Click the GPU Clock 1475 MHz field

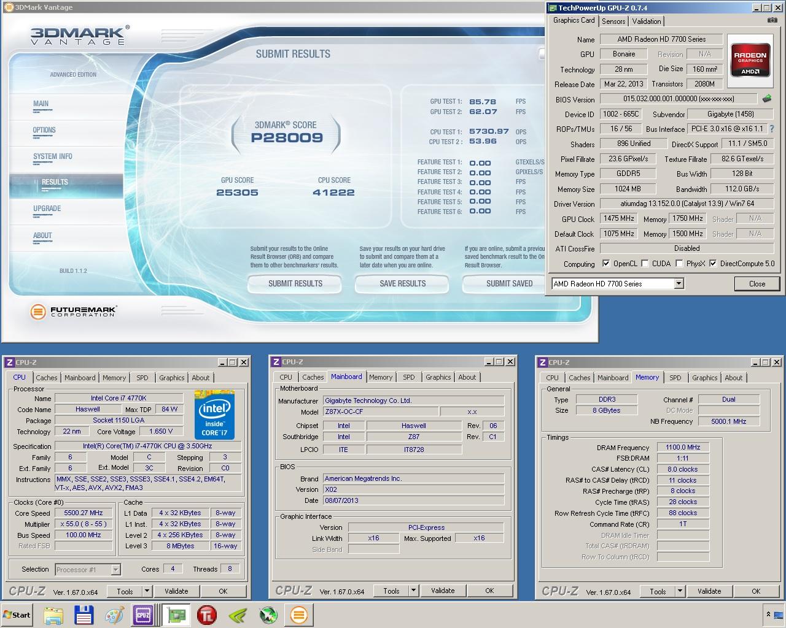click(x=619, y=218)
